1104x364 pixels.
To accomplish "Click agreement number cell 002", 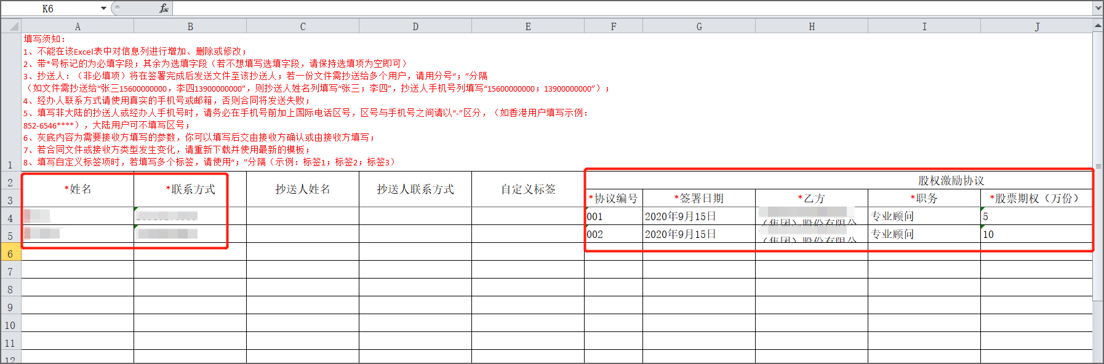I will (614, 234).
